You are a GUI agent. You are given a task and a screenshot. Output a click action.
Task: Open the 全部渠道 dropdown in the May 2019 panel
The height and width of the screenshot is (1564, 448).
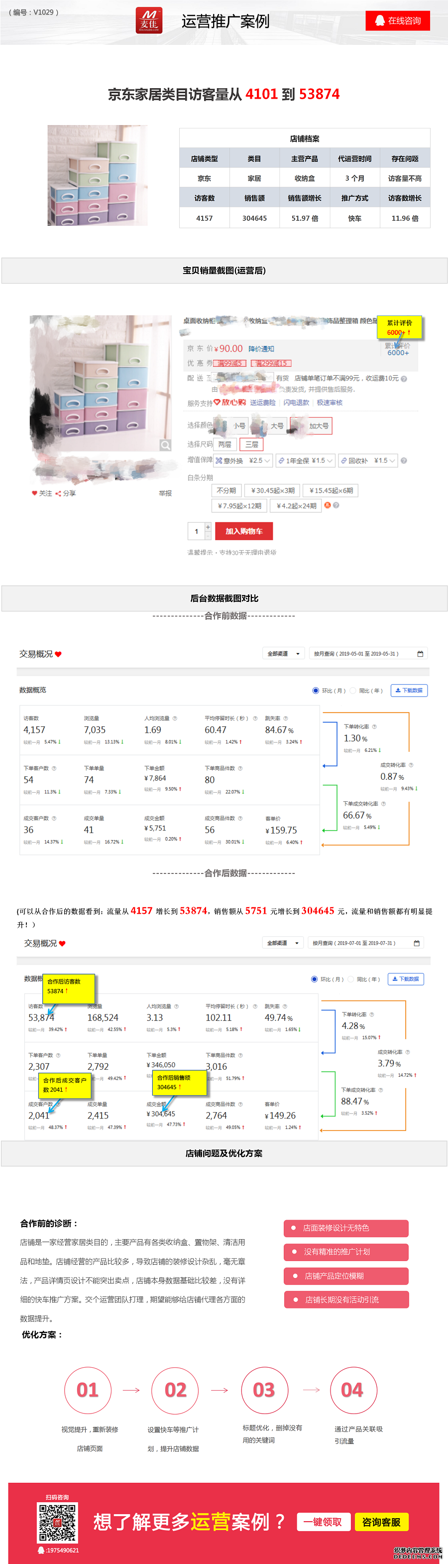283,653
